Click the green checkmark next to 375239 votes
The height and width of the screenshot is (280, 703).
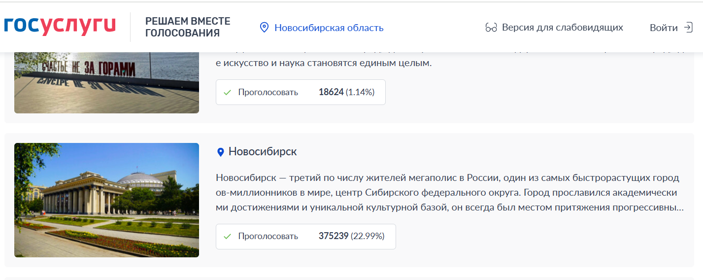[227, 237]
